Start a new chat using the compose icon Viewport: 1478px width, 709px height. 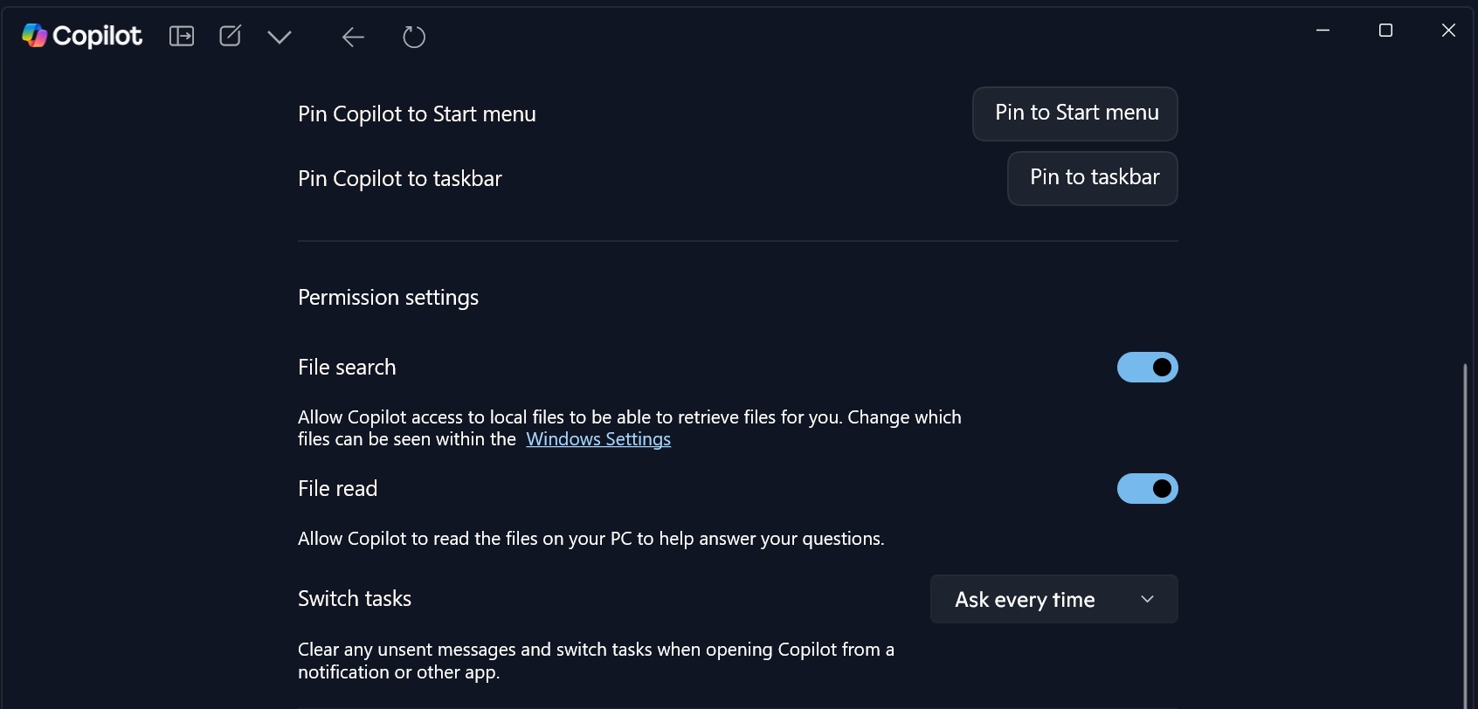click(230, 36)
